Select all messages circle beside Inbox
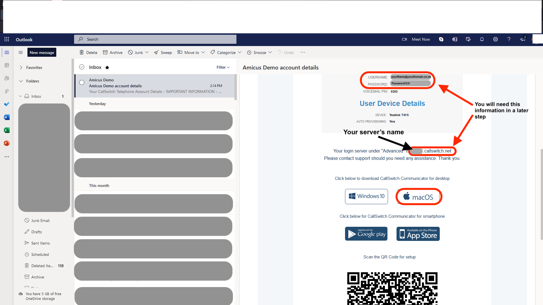Screen dimensions: 543x305 (82, 67)
